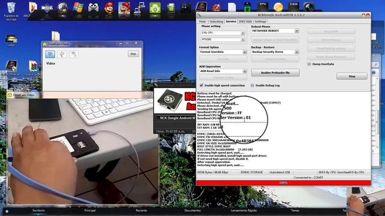385x216 pixels.
Task: Click the 'FULL LENGTH' log line
Action: click(225, 149)
